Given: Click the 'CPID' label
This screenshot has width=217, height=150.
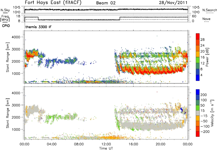Looking at the screenshot, I should pos(6,26).
